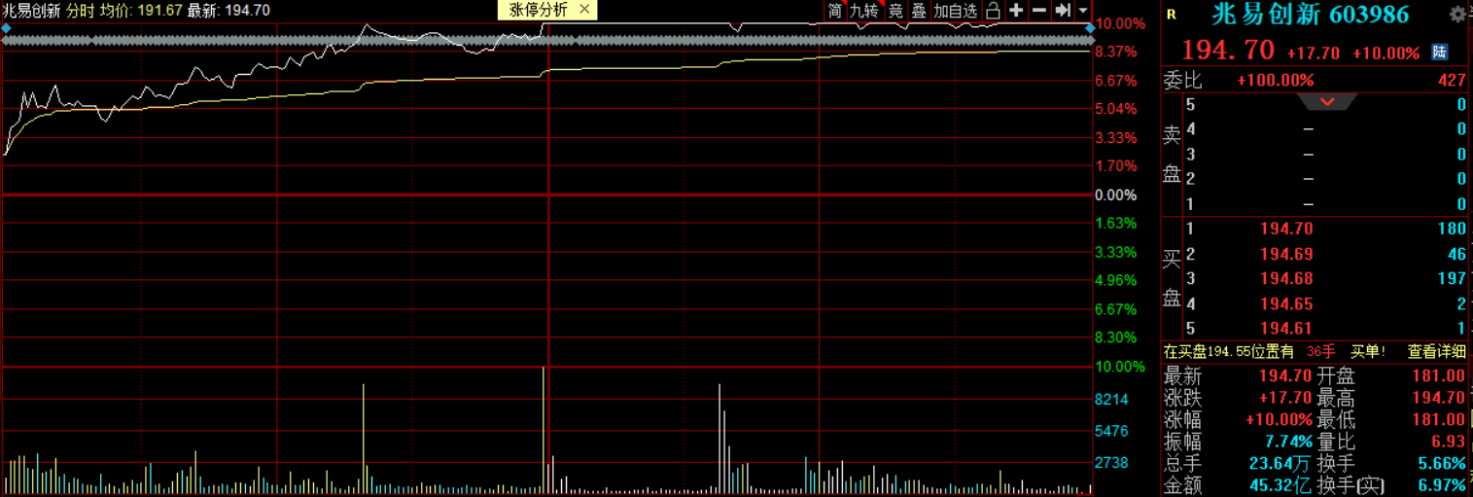Click large price 194.70 header

tap(1227, 50)
